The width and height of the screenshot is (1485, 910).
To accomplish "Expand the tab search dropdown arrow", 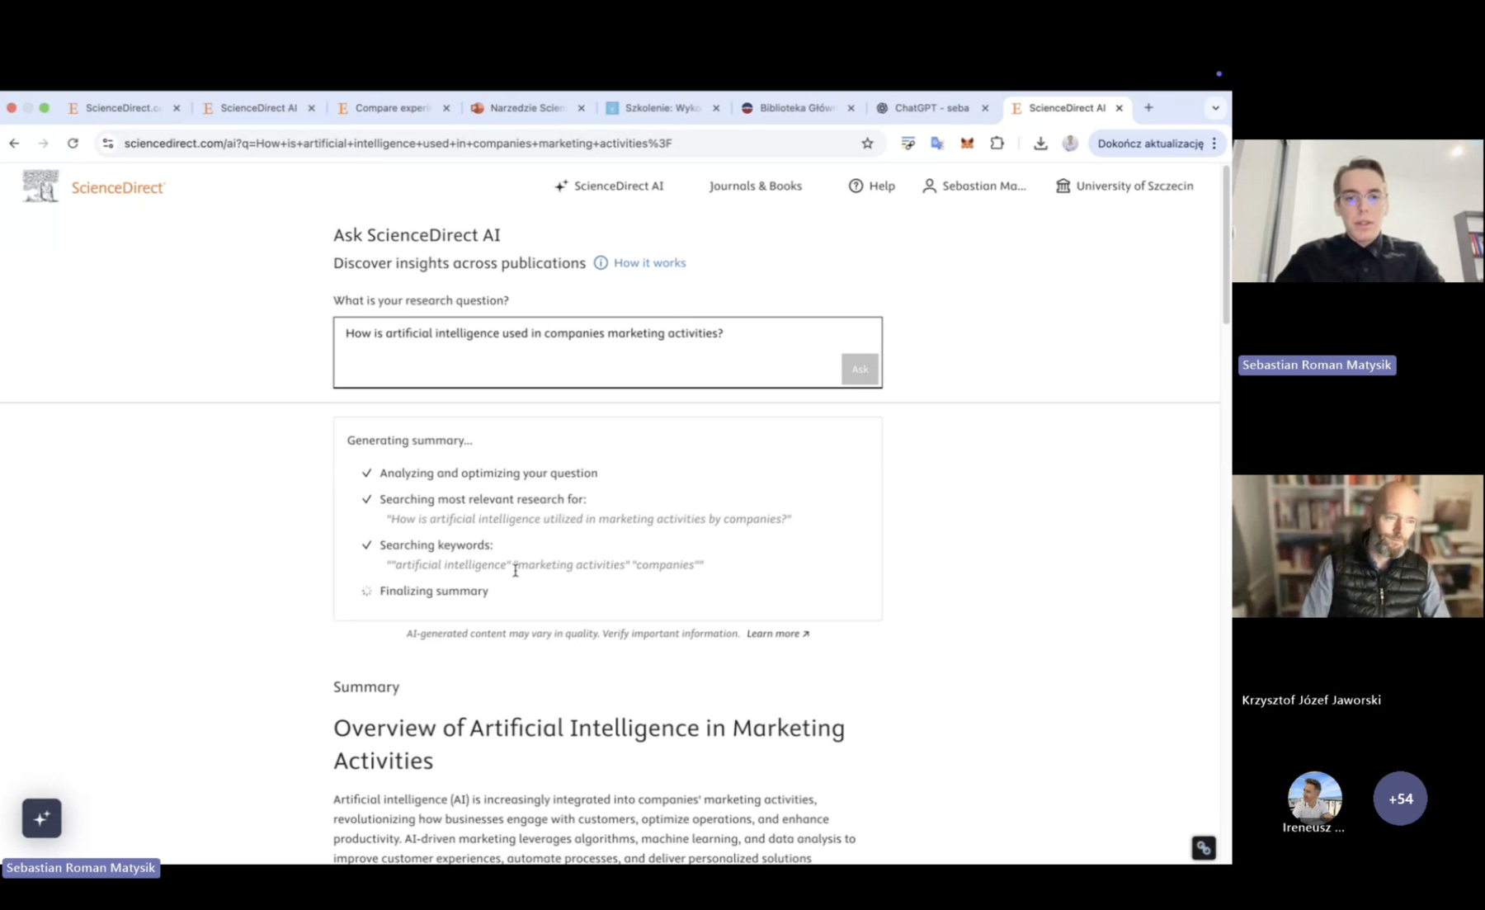I will point(1215,108).
